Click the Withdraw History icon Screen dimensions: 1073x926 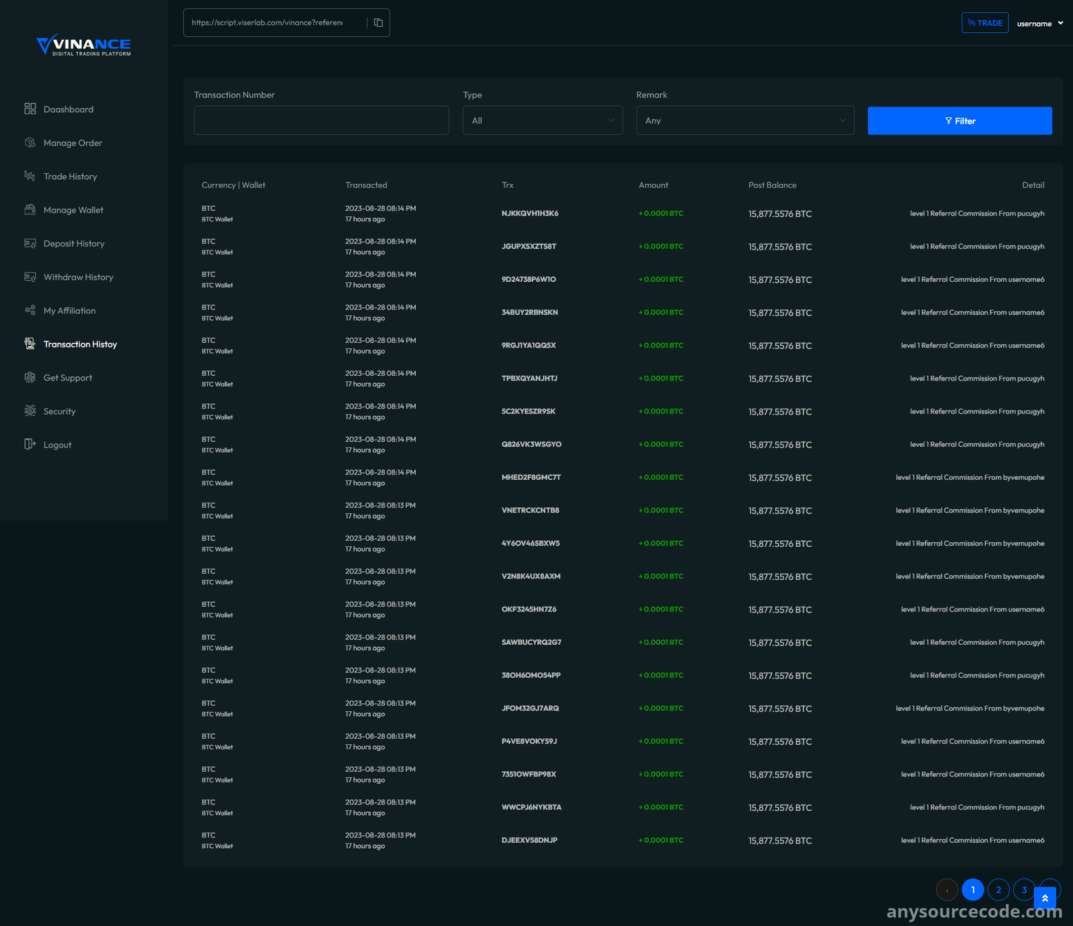pyautogui.click(x=30, y=276)
